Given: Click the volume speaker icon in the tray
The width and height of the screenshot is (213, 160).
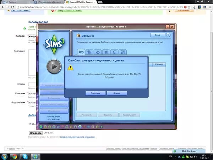Looking at the screenshot, I should 195,157.
